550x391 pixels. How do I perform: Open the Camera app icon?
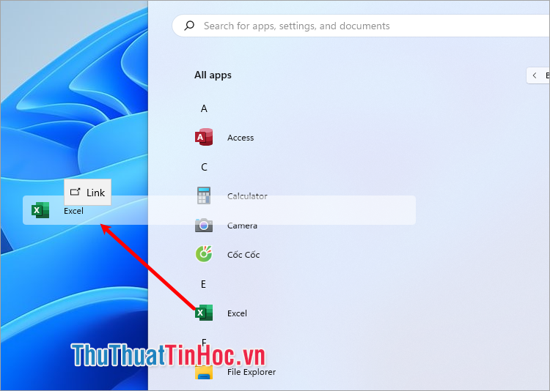(x=204, y=225)
